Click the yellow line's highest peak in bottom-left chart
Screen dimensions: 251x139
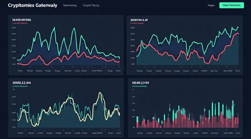pos(100,93)
